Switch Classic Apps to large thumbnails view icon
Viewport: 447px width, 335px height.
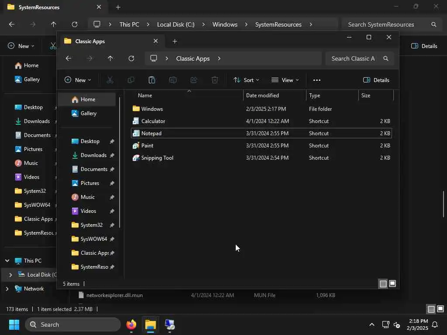(x=392, y=284)
